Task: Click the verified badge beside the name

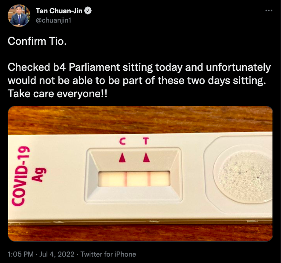Action: 88,11
